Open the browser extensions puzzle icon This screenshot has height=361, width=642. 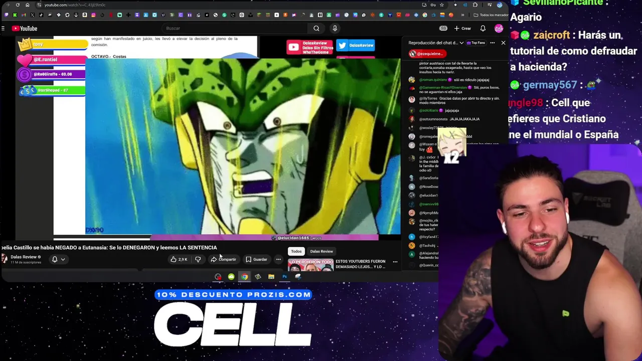[475, 5]
